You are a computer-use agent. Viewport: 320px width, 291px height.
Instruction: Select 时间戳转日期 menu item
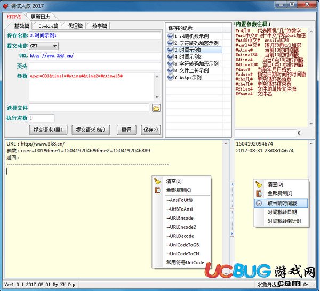point(282,212)
